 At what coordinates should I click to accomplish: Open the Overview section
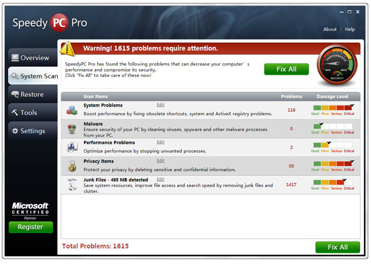coord(33,58)
